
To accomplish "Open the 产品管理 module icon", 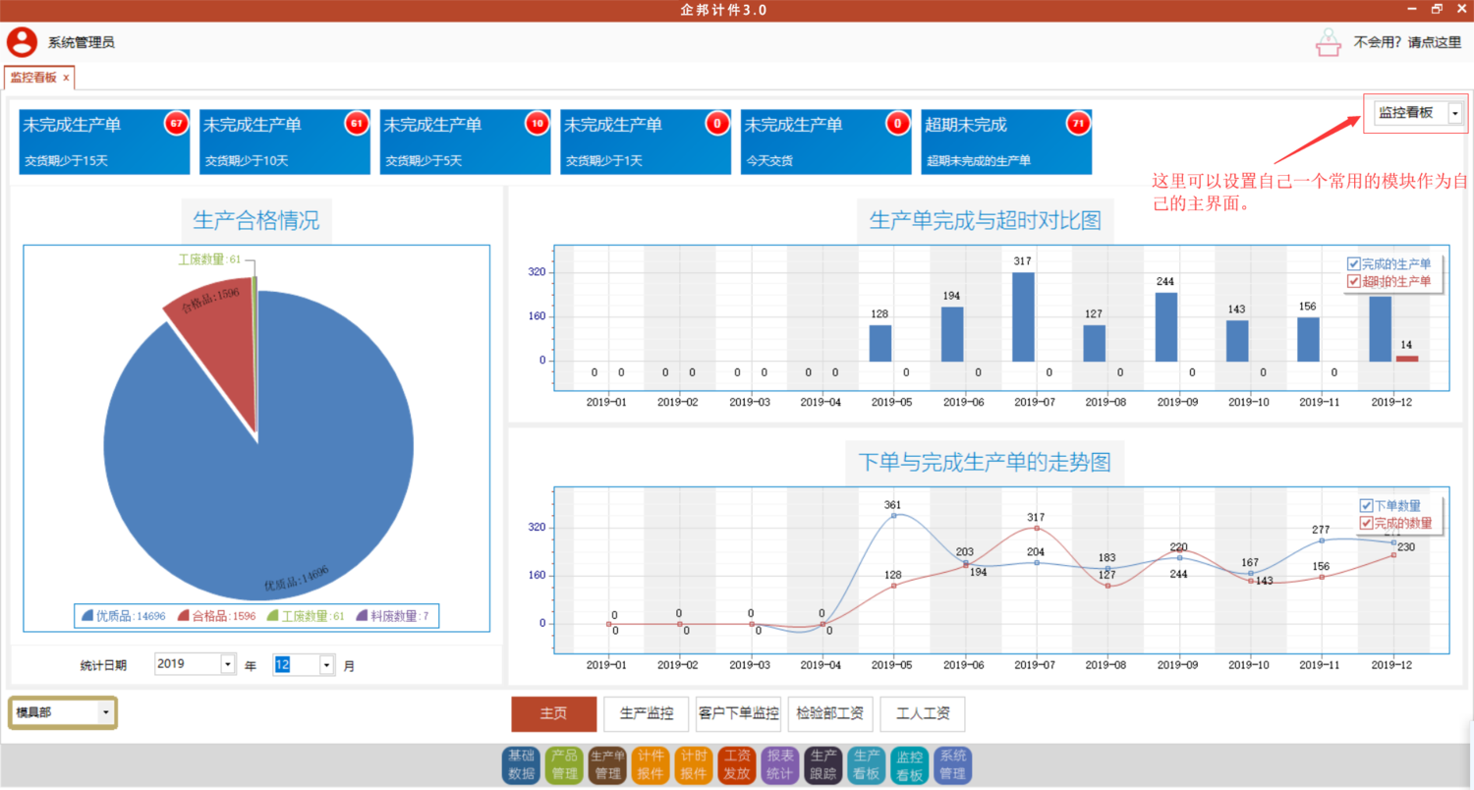I will (x=565, y=764).
